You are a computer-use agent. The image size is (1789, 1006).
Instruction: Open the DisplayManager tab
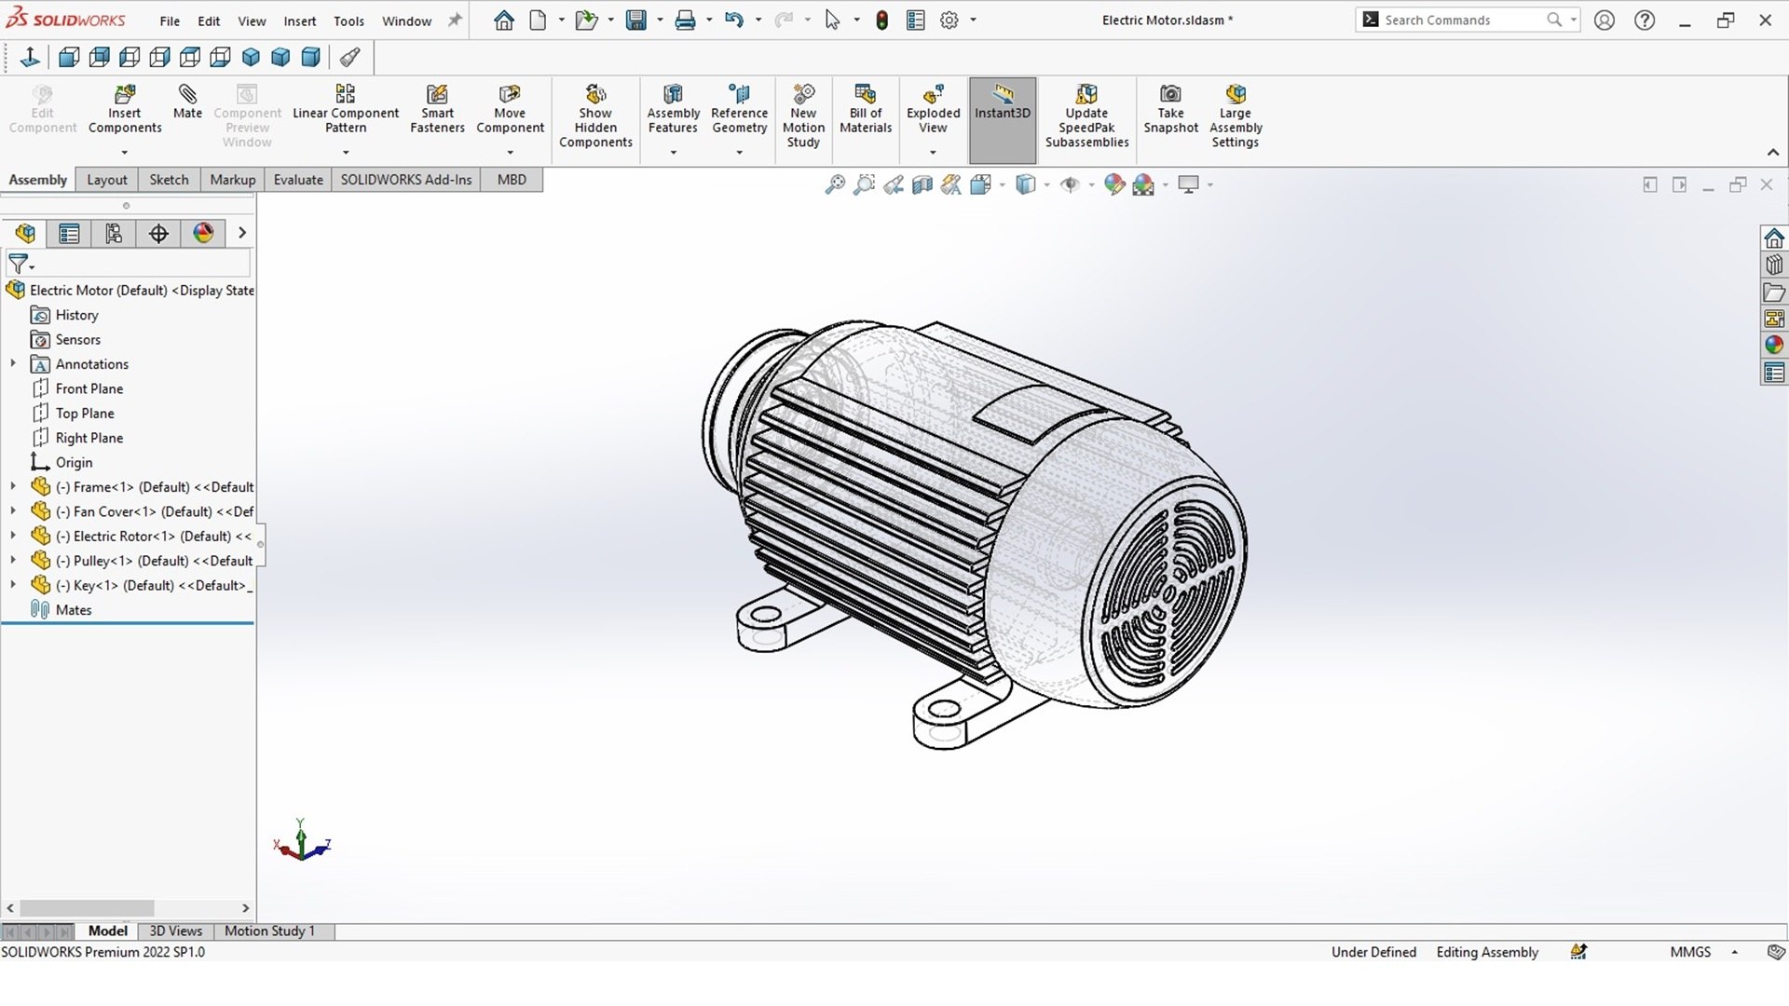(203, 233)
